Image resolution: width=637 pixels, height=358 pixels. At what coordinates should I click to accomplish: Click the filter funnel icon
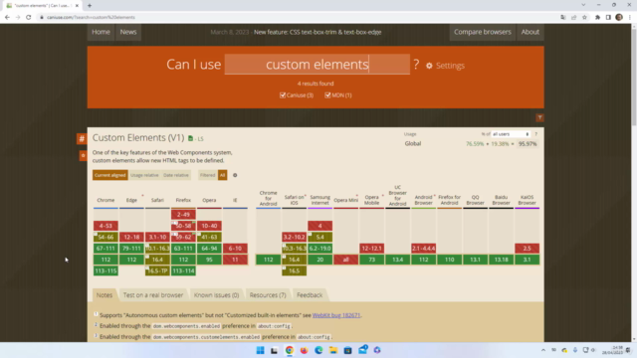[539, 117]
